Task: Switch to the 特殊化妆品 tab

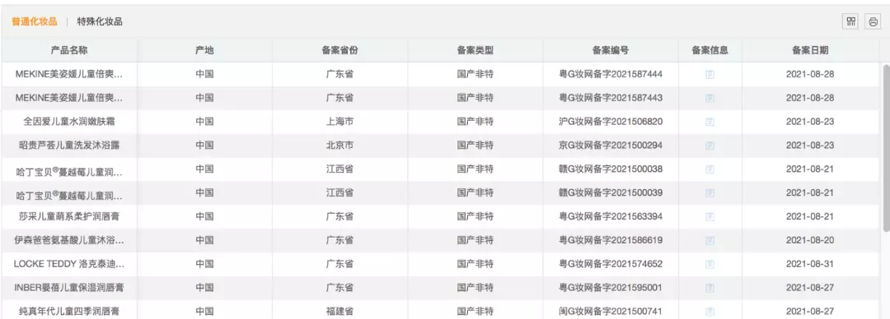Action: [x=100, y=22]
